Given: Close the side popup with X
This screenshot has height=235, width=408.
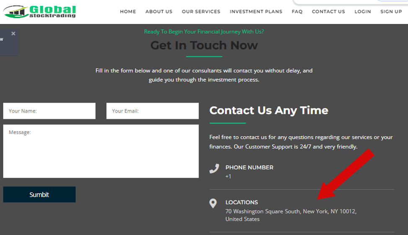Looking at the screenshot, I should click(x=13, y=34).
